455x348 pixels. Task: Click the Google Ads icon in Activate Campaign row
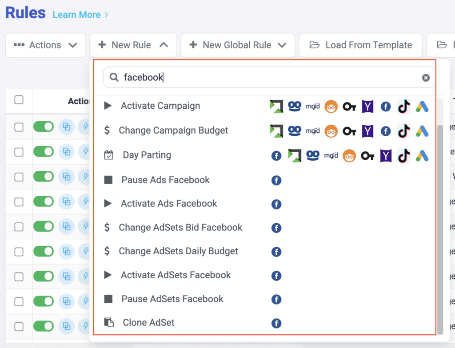(422, 107)
